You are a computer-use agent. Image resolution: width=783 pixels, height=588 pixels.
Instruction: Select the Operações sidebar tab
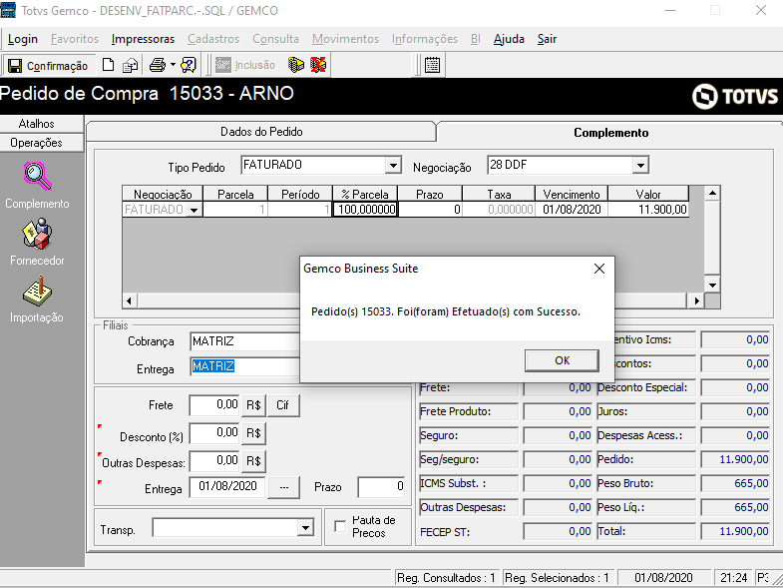(37, 143)
